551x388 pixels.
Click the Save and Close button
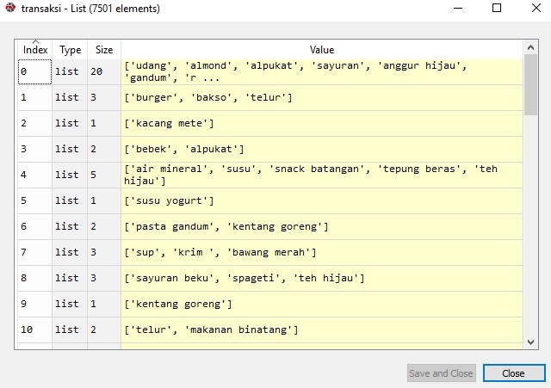coord(441,373)
